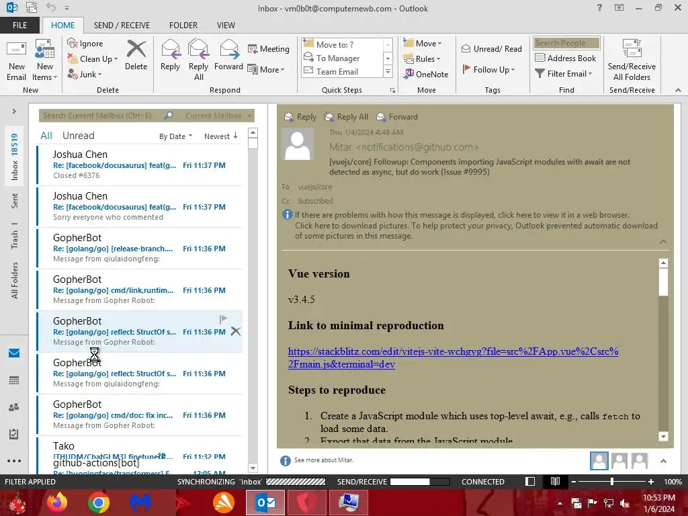Image resolution: width=688 pixels, height=516 pixels.
Task: Open the Move dropdown
Action: click(x=423, y=44)
